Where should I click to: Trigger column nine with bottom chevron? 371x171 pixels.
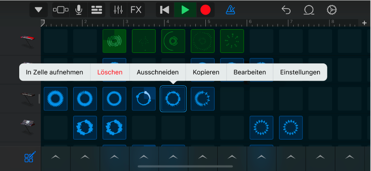coord(291,157)
